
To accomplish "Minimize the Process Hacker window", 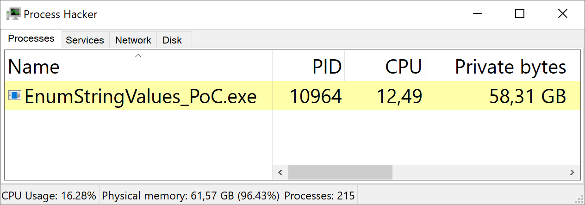I will point(477,14).
